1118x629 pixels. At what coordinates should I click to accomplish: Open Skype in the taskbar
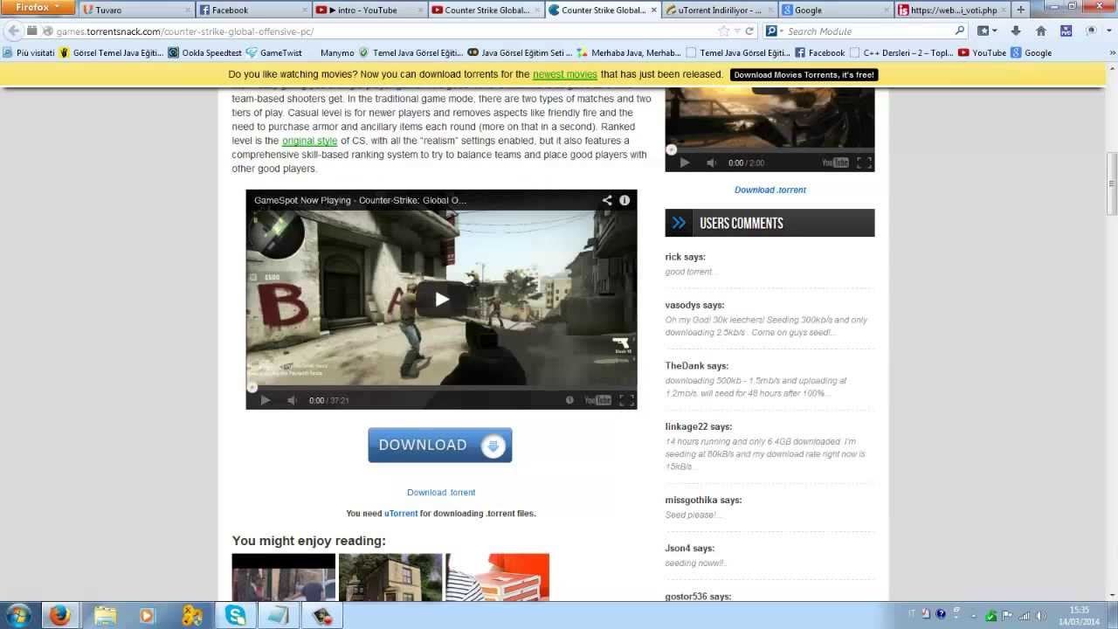[236, 615]
